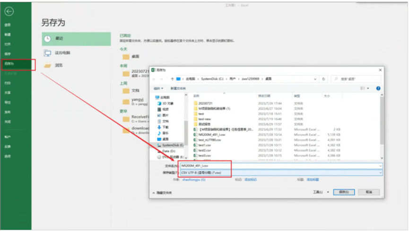Viewport: 409px width, 231px height.
Task: Select test1.csv in the file list
Action: [202, 145]
